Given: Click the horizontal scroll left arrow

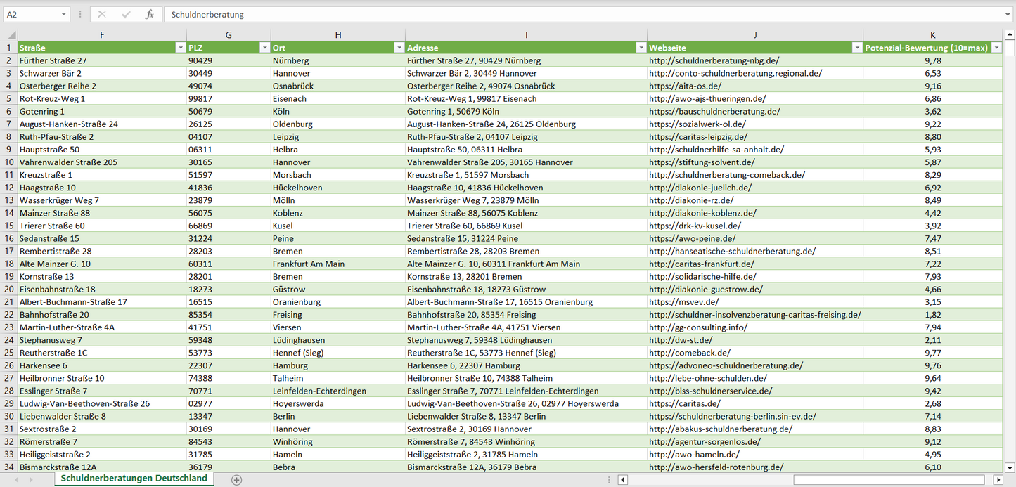Looking at the screenshot, I should pyautogui.click(x=622, y=480).
